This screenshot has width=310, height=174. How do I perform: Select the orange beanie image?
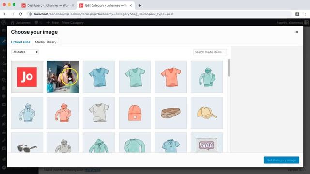click(x=135, y=113)
